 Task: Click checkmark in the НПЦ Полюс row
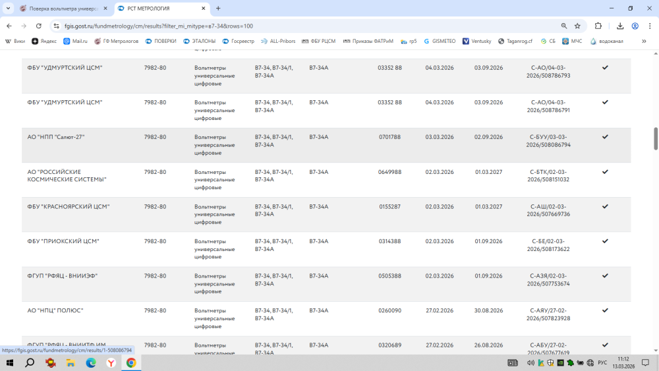[x=604, y=310]
